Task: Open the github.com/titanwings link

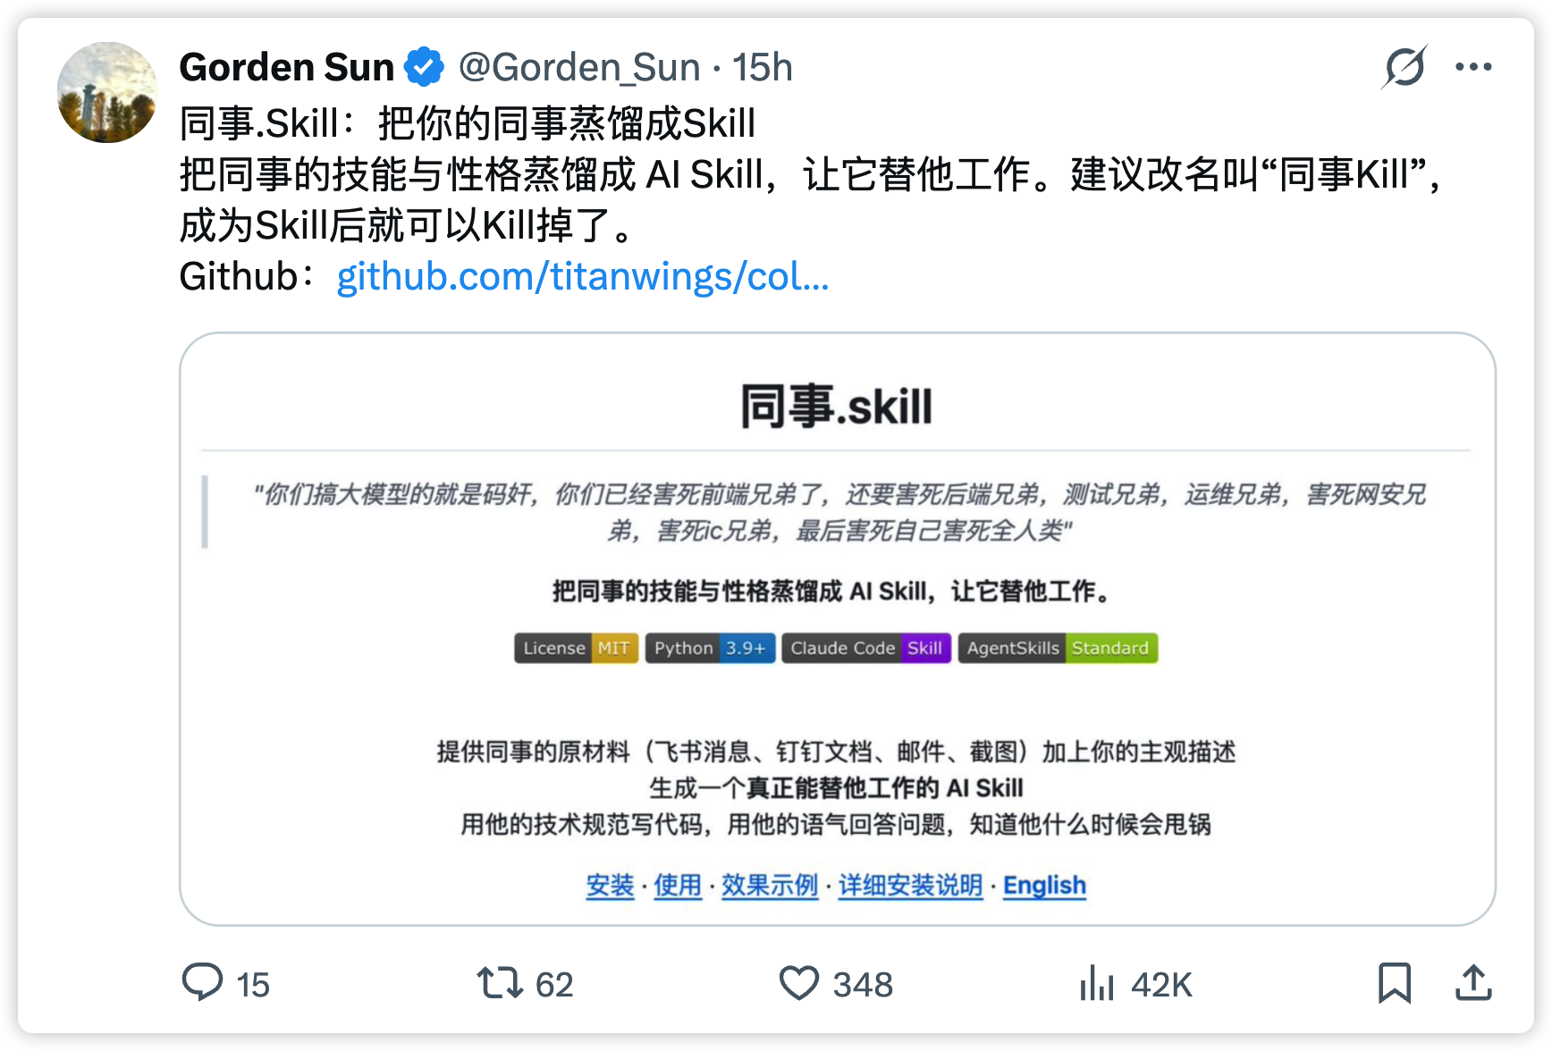Action: click(x=583, y=277)
